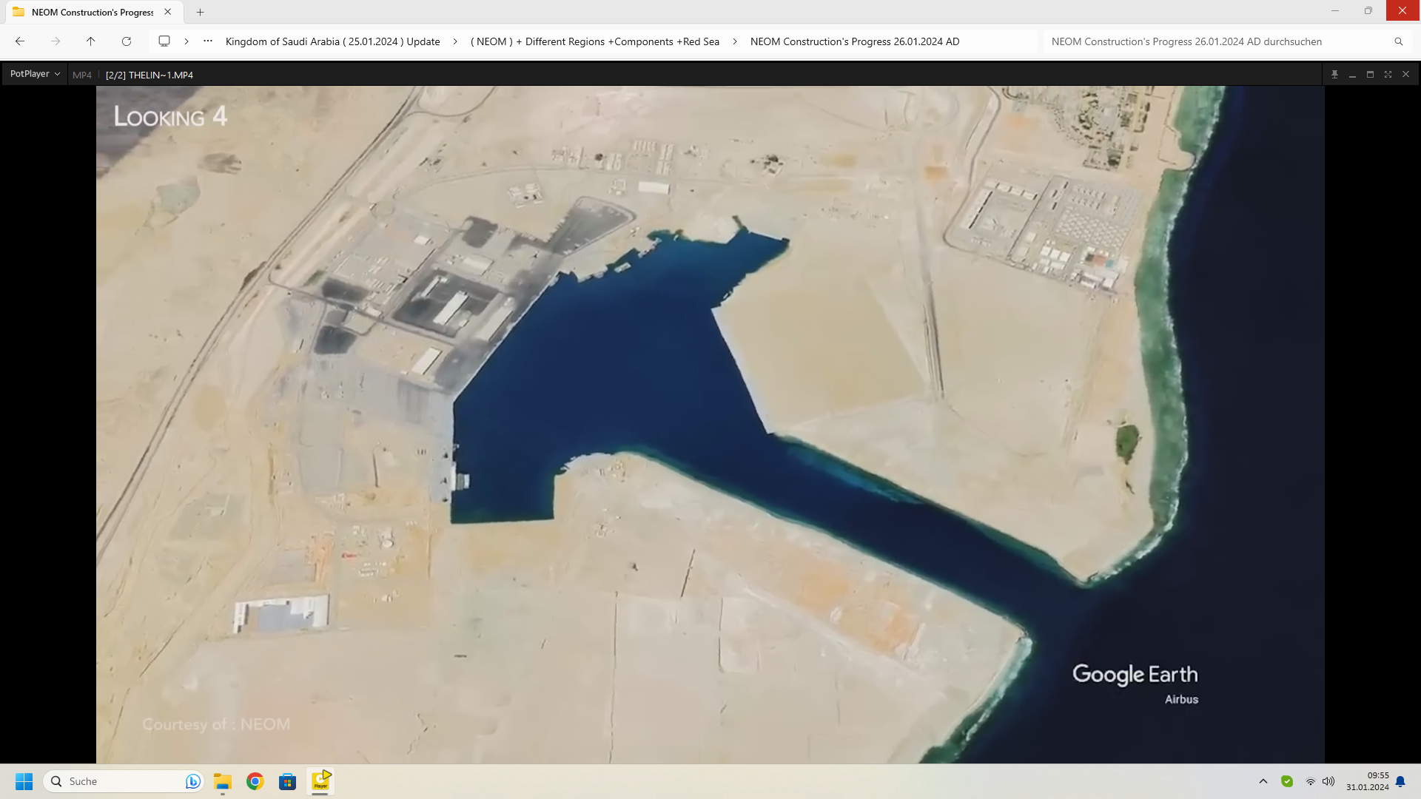Screen dimensions: 1421x799
Task: Minimize the File Explorer window
Action: point(1335,10)
